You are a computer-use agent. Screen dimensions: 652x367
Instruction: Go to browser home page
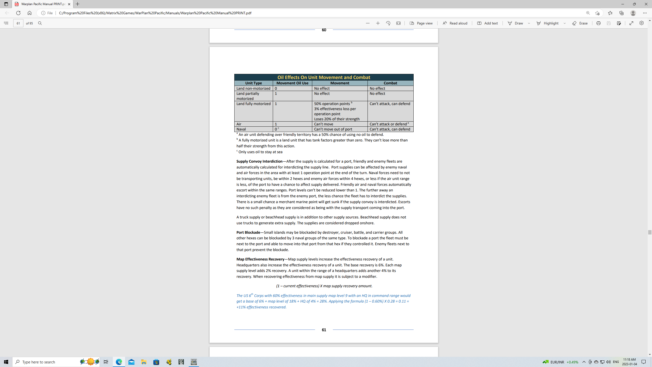30,13
